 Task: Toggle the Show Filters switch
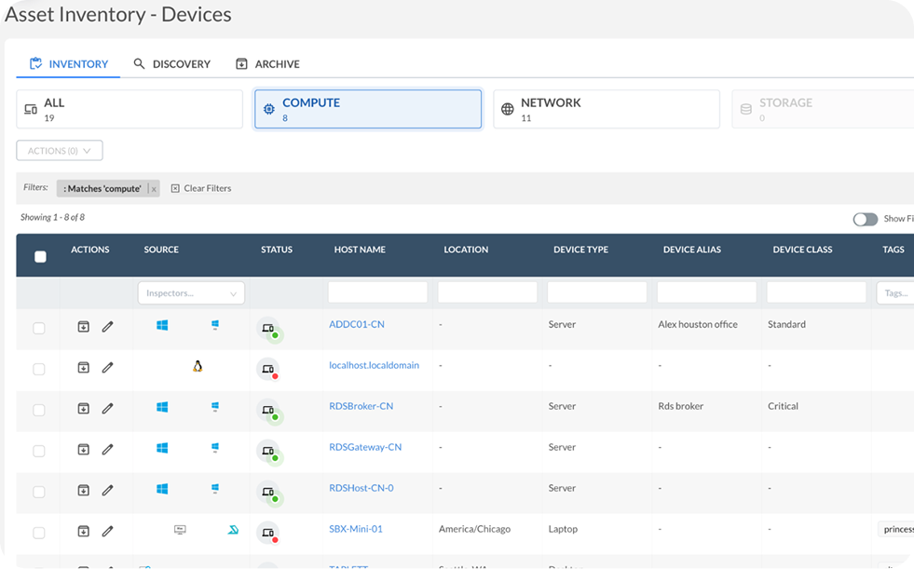pyautogui.click(x=865, y=219)
